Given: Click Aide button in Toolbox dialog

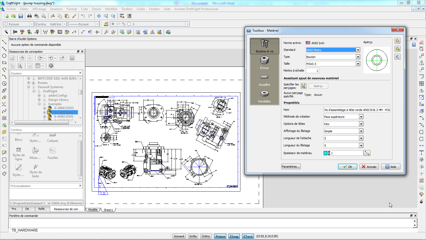Looking at the screenshot, I should pyautogui.click(x=391, y=167).
